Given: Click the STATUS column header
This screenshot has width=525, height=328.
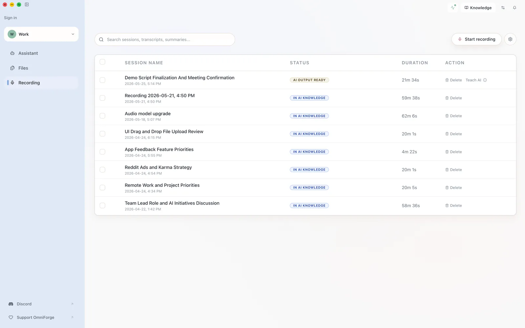Looking at the screenshot, I should 299,63.
